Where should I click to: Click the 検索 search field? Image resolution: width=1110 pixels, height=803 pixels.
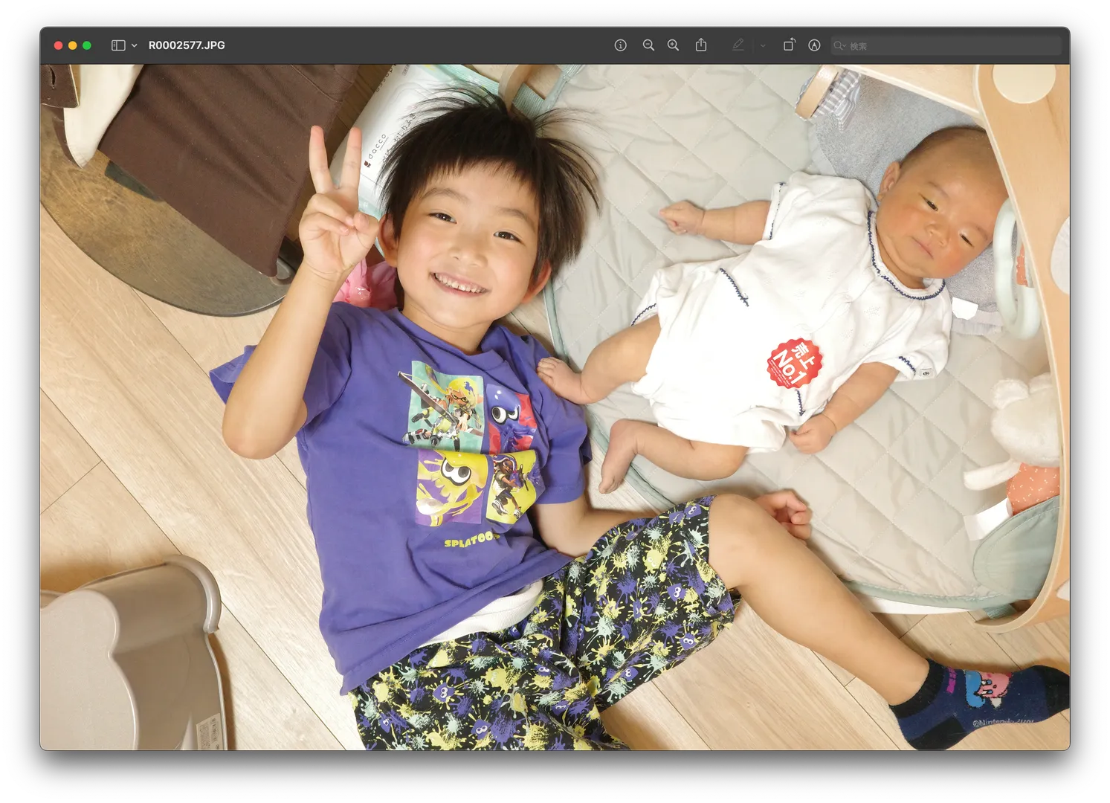tap(952, 45)
